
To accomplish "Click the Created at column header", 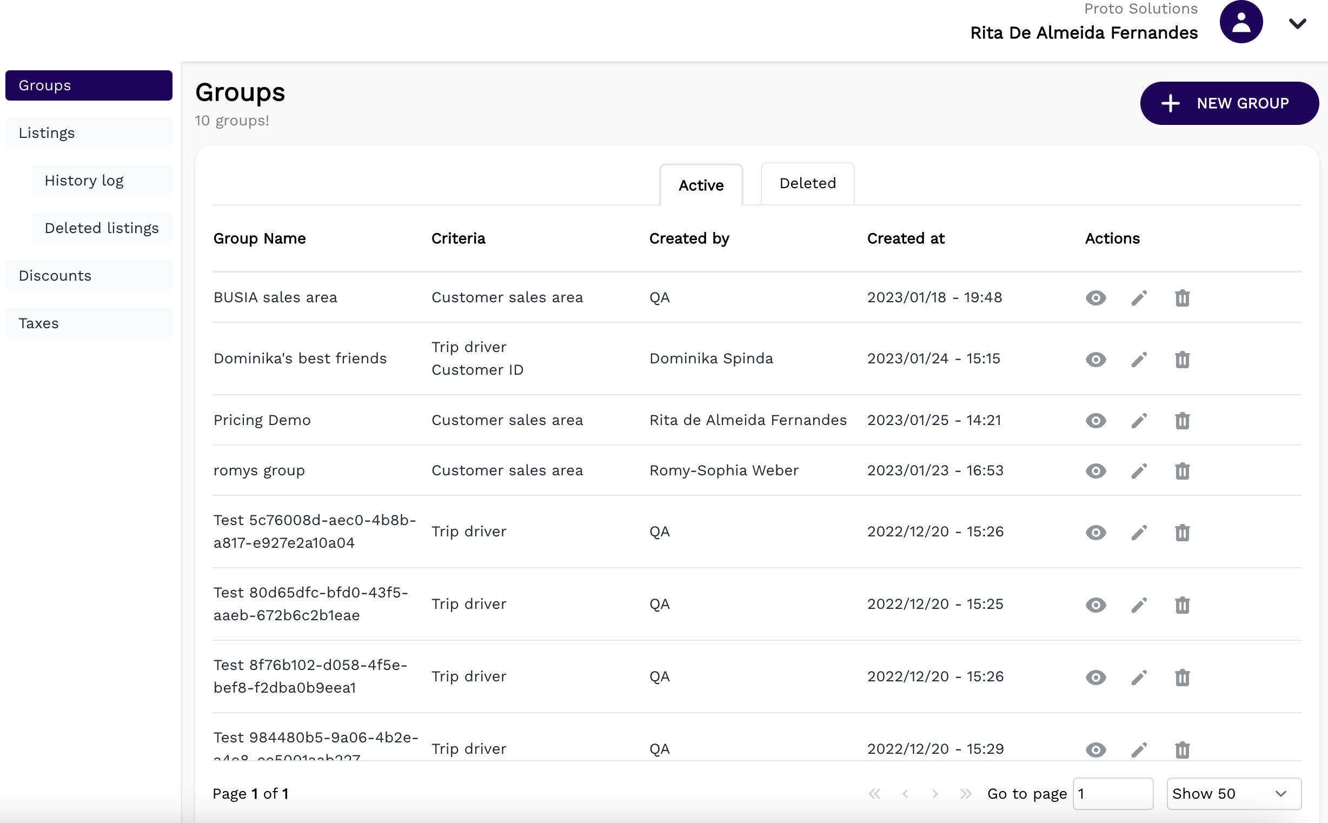I will 906,238.
